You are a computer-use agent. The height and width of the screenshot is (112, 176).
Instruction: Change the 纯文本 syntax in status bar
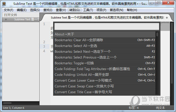coord(160,108)
